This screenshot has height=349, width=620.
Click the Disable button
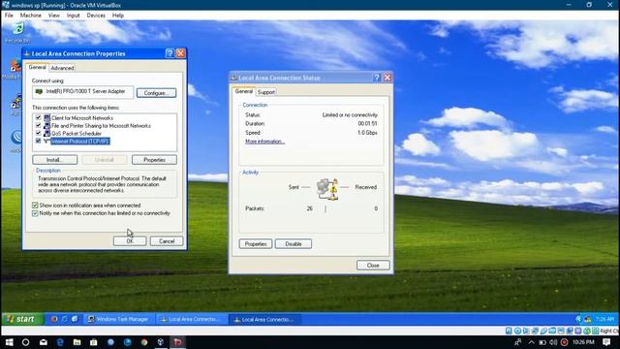[x=293, y=243]
